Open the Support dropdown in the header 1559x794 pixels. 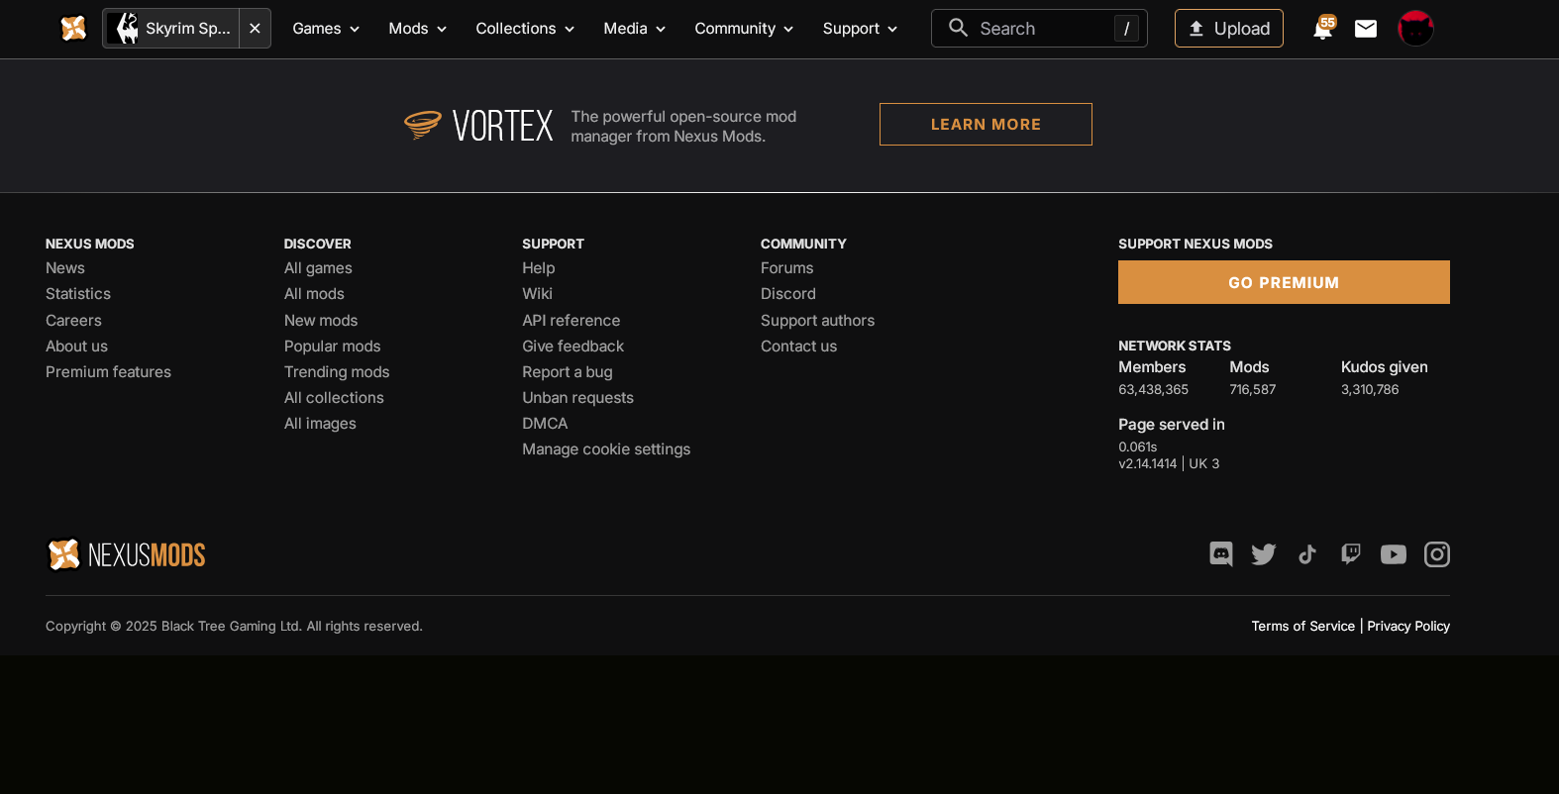(860, 29)
